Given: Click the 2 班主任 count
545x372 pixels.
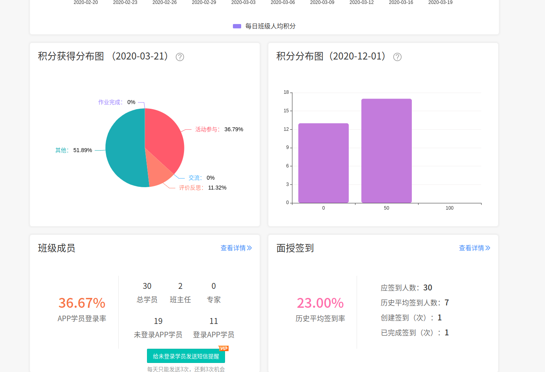Looking at the screenshot, I should (180, 286).
